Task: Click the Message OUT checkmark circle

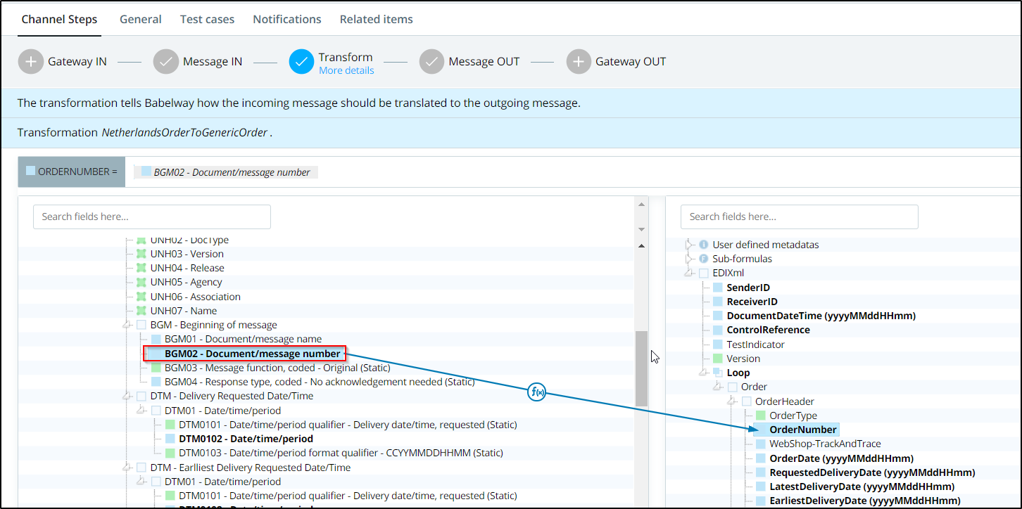Action: (x=431, y=62)
